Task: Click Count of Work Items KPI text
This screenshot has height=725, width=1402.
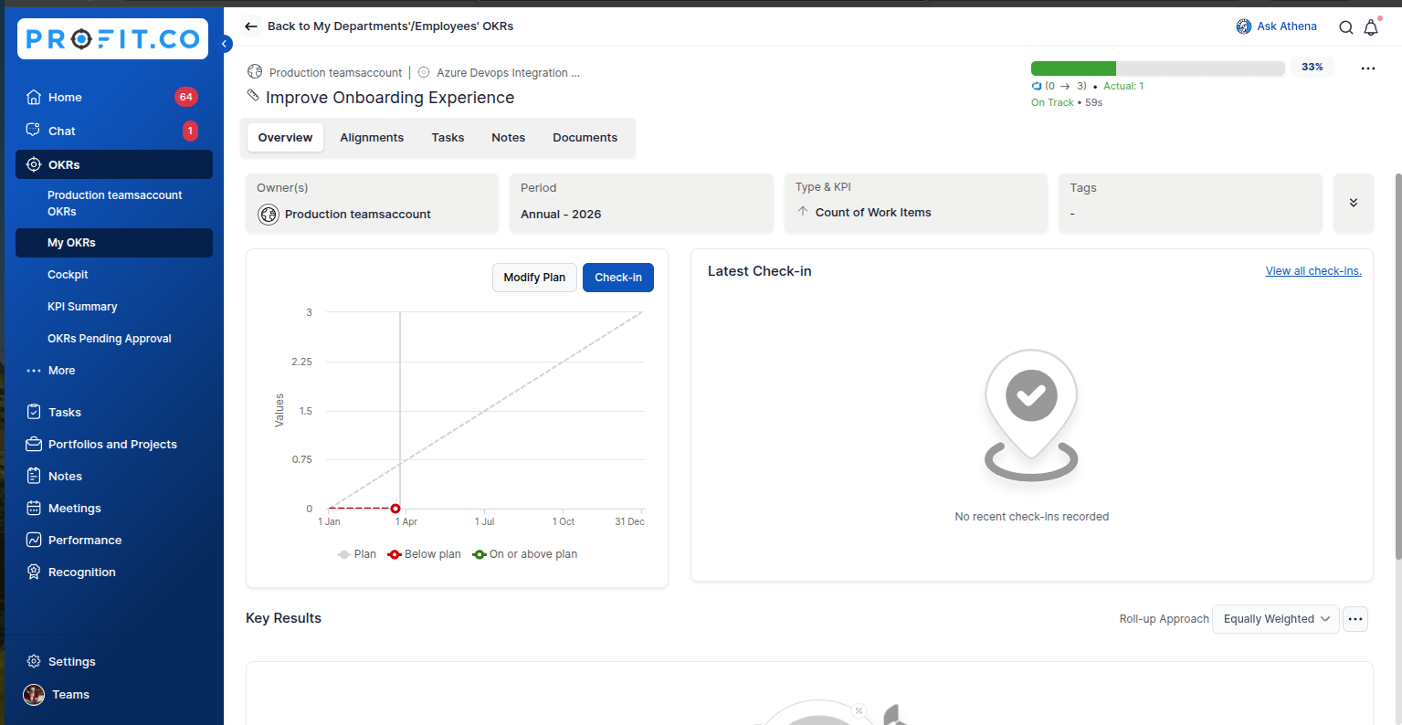Action: tap(873, 213)
